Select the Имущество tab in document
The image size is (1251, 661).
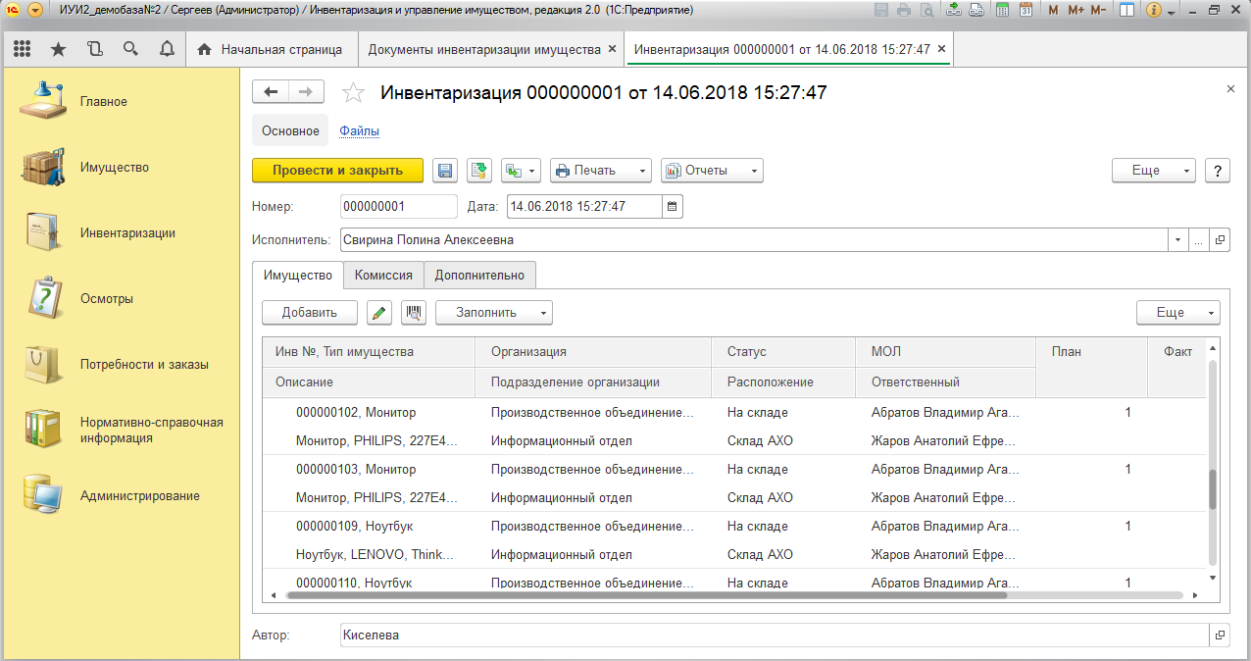[298, 276]
